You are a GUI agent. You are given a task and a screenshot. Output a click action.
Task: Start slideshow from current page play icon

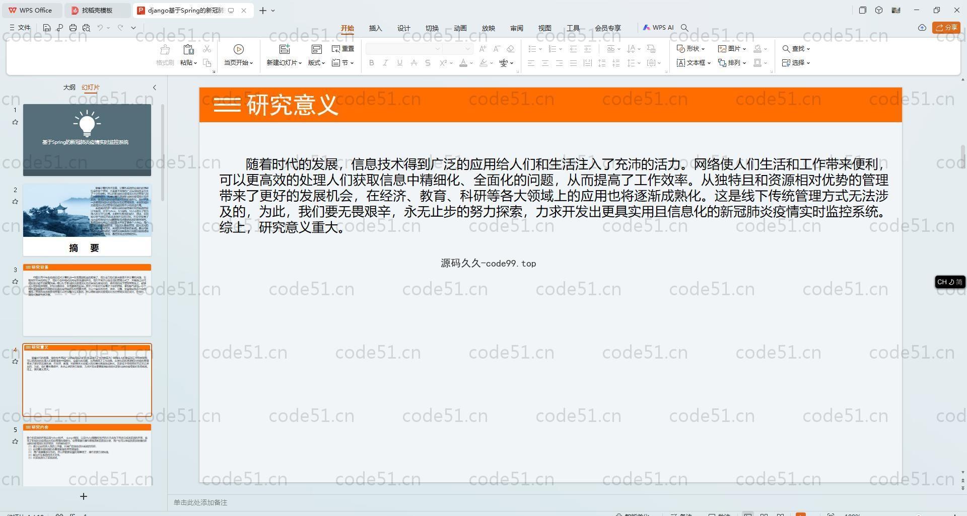tap(239, 49)
